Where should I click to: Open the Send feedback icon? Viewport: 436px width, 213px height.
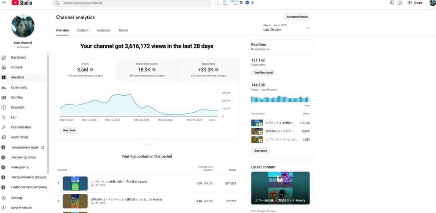pos(4,208)
